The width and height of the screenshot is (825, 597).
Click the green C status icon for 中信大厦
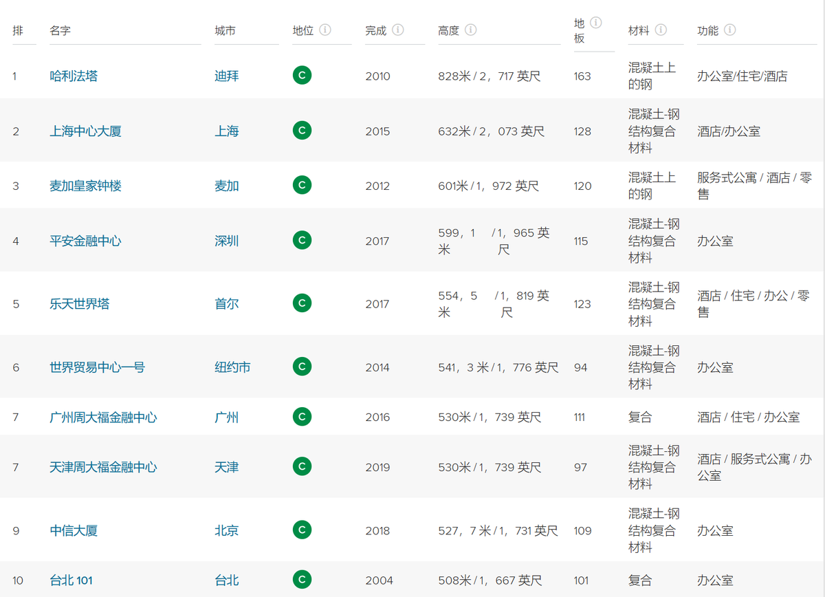(x=302, y=530)
